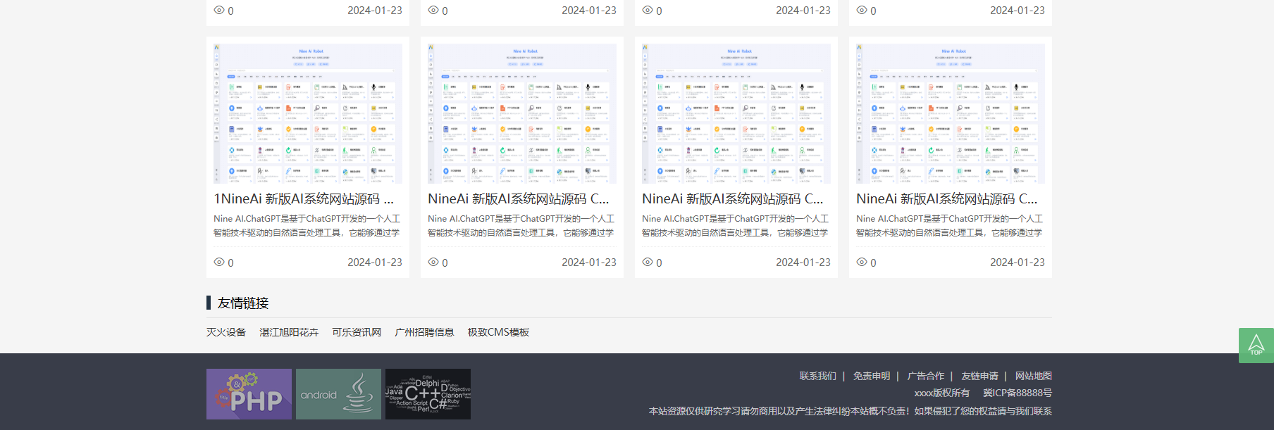Open the 友链申请 footer link
The width and height of the screenshot is (1274, 430).
pos(979,376)
